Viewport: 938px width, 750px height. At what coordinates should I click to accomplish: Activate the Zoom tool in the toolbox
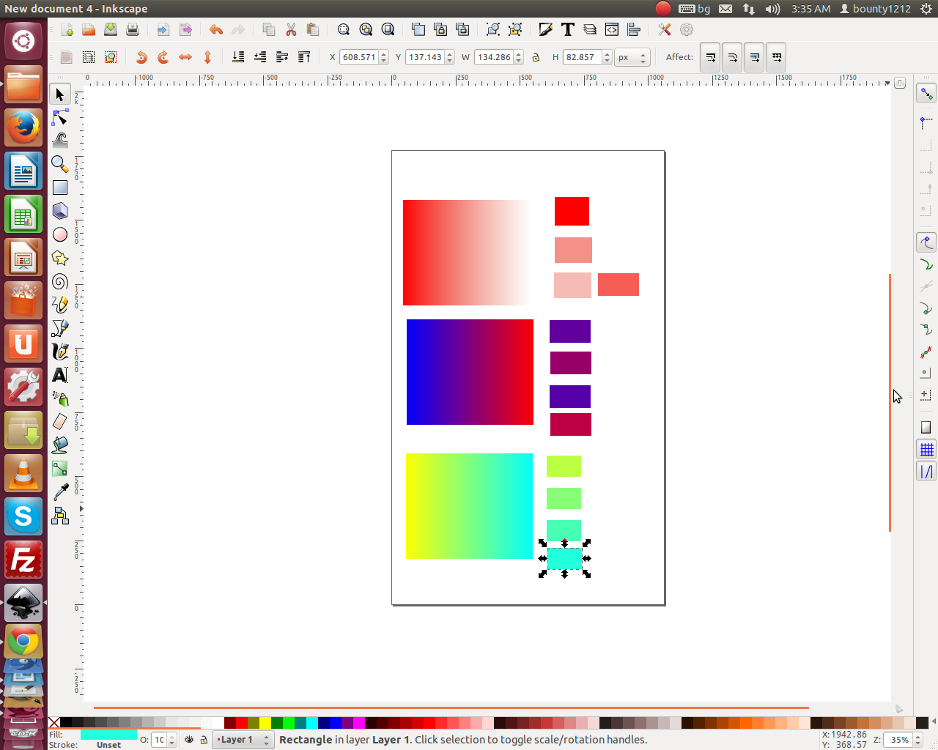[60, 164]
